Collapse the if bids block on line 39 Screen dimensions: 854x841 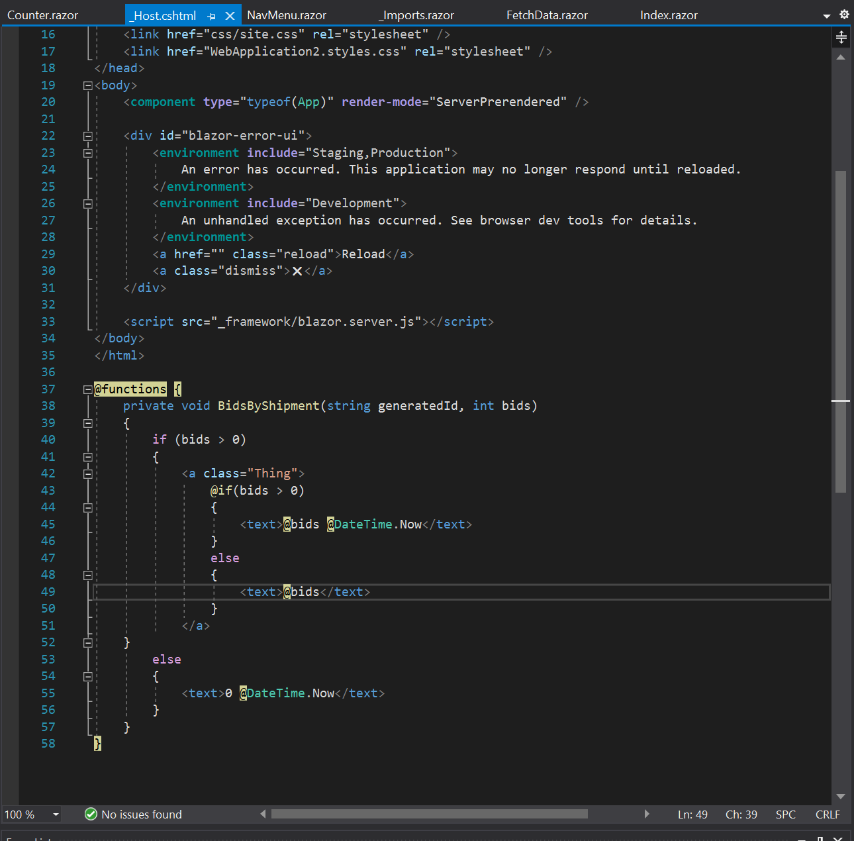click(88, 422)
